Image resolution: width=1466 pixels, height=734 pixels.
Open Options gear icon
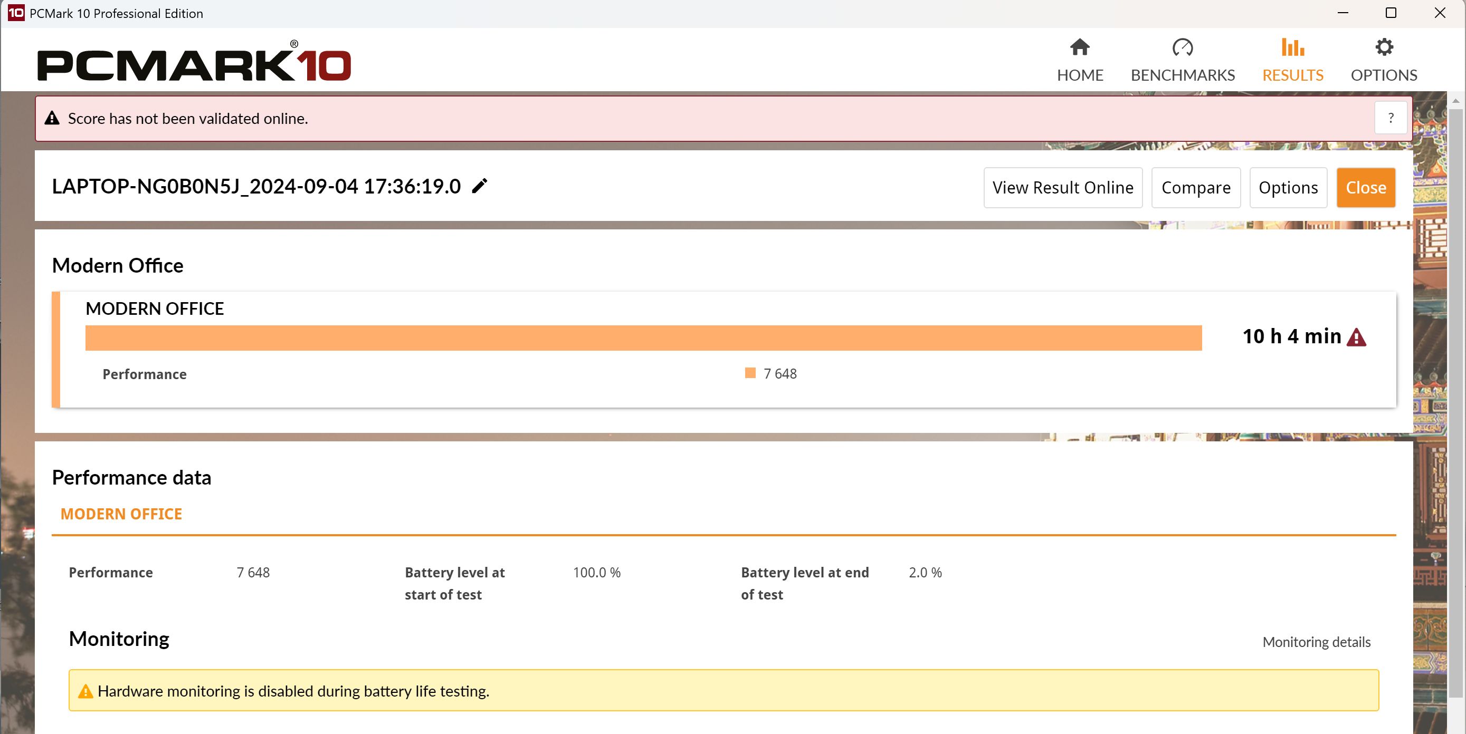1384,47
